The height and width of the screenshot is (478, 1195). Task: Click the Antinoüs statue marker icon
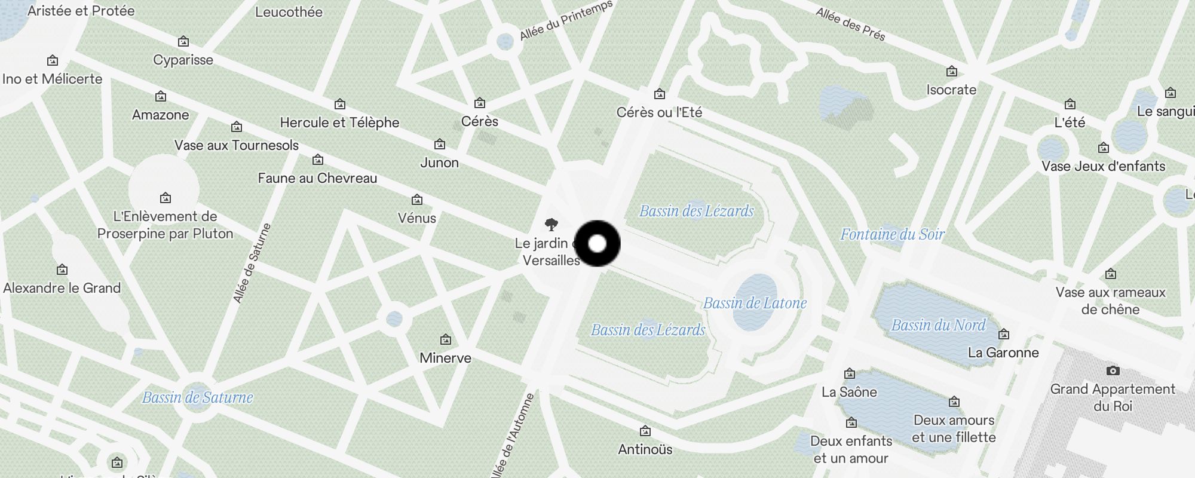point(645,431)
